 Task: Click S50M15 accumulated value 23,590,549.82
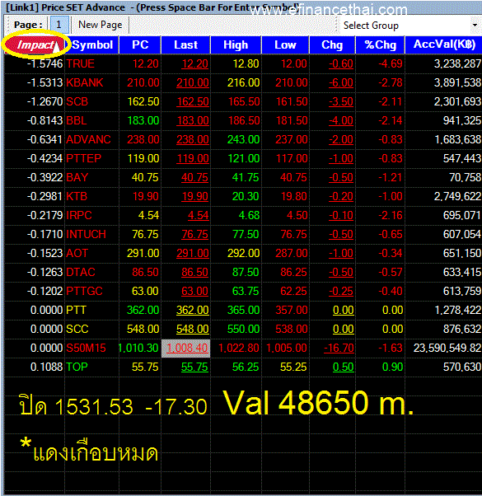pos(447,349)
